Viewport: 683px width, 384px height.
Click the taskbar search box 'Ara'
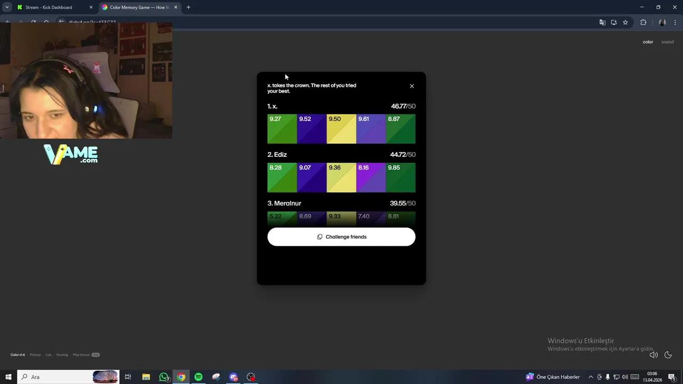(68, 377)
